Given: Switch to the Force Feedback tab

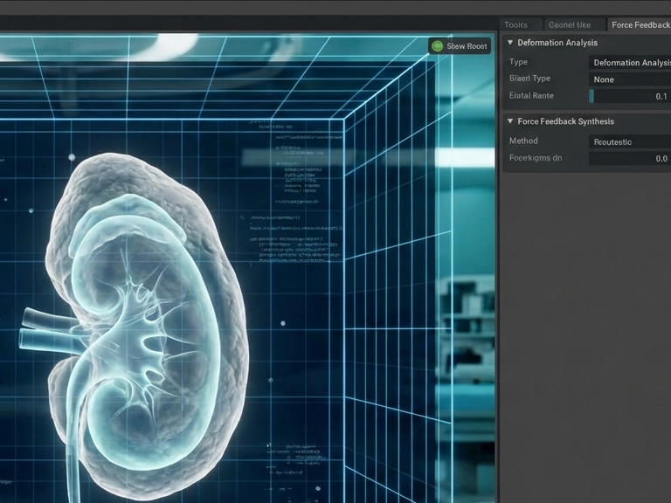Looking at the screenshot, I should click(x=640, y=24).
